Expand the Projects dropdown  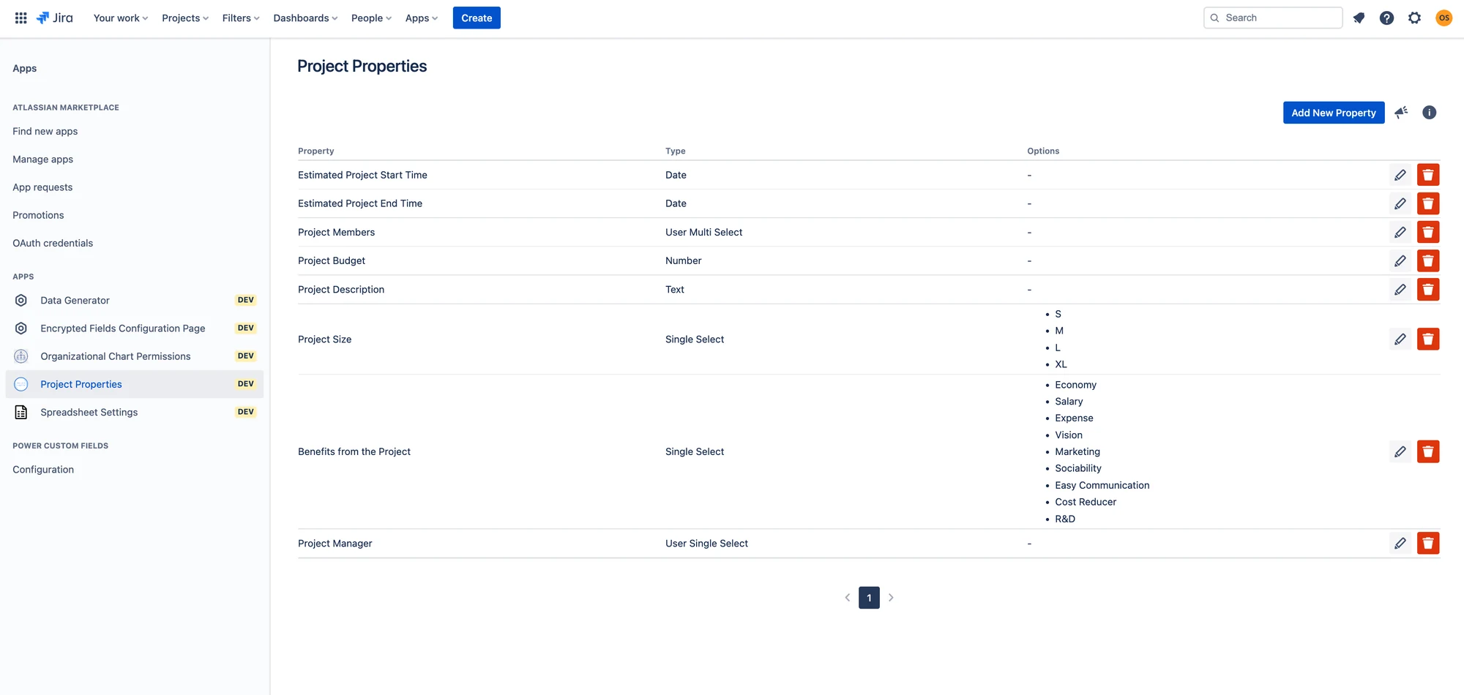pos(185,18)
